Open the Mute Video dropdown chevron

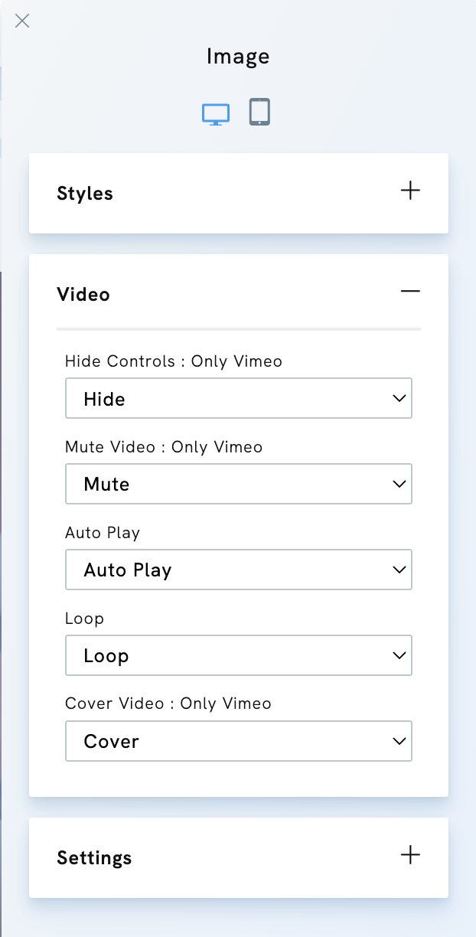pyautogui.click(x=398, y=484)
